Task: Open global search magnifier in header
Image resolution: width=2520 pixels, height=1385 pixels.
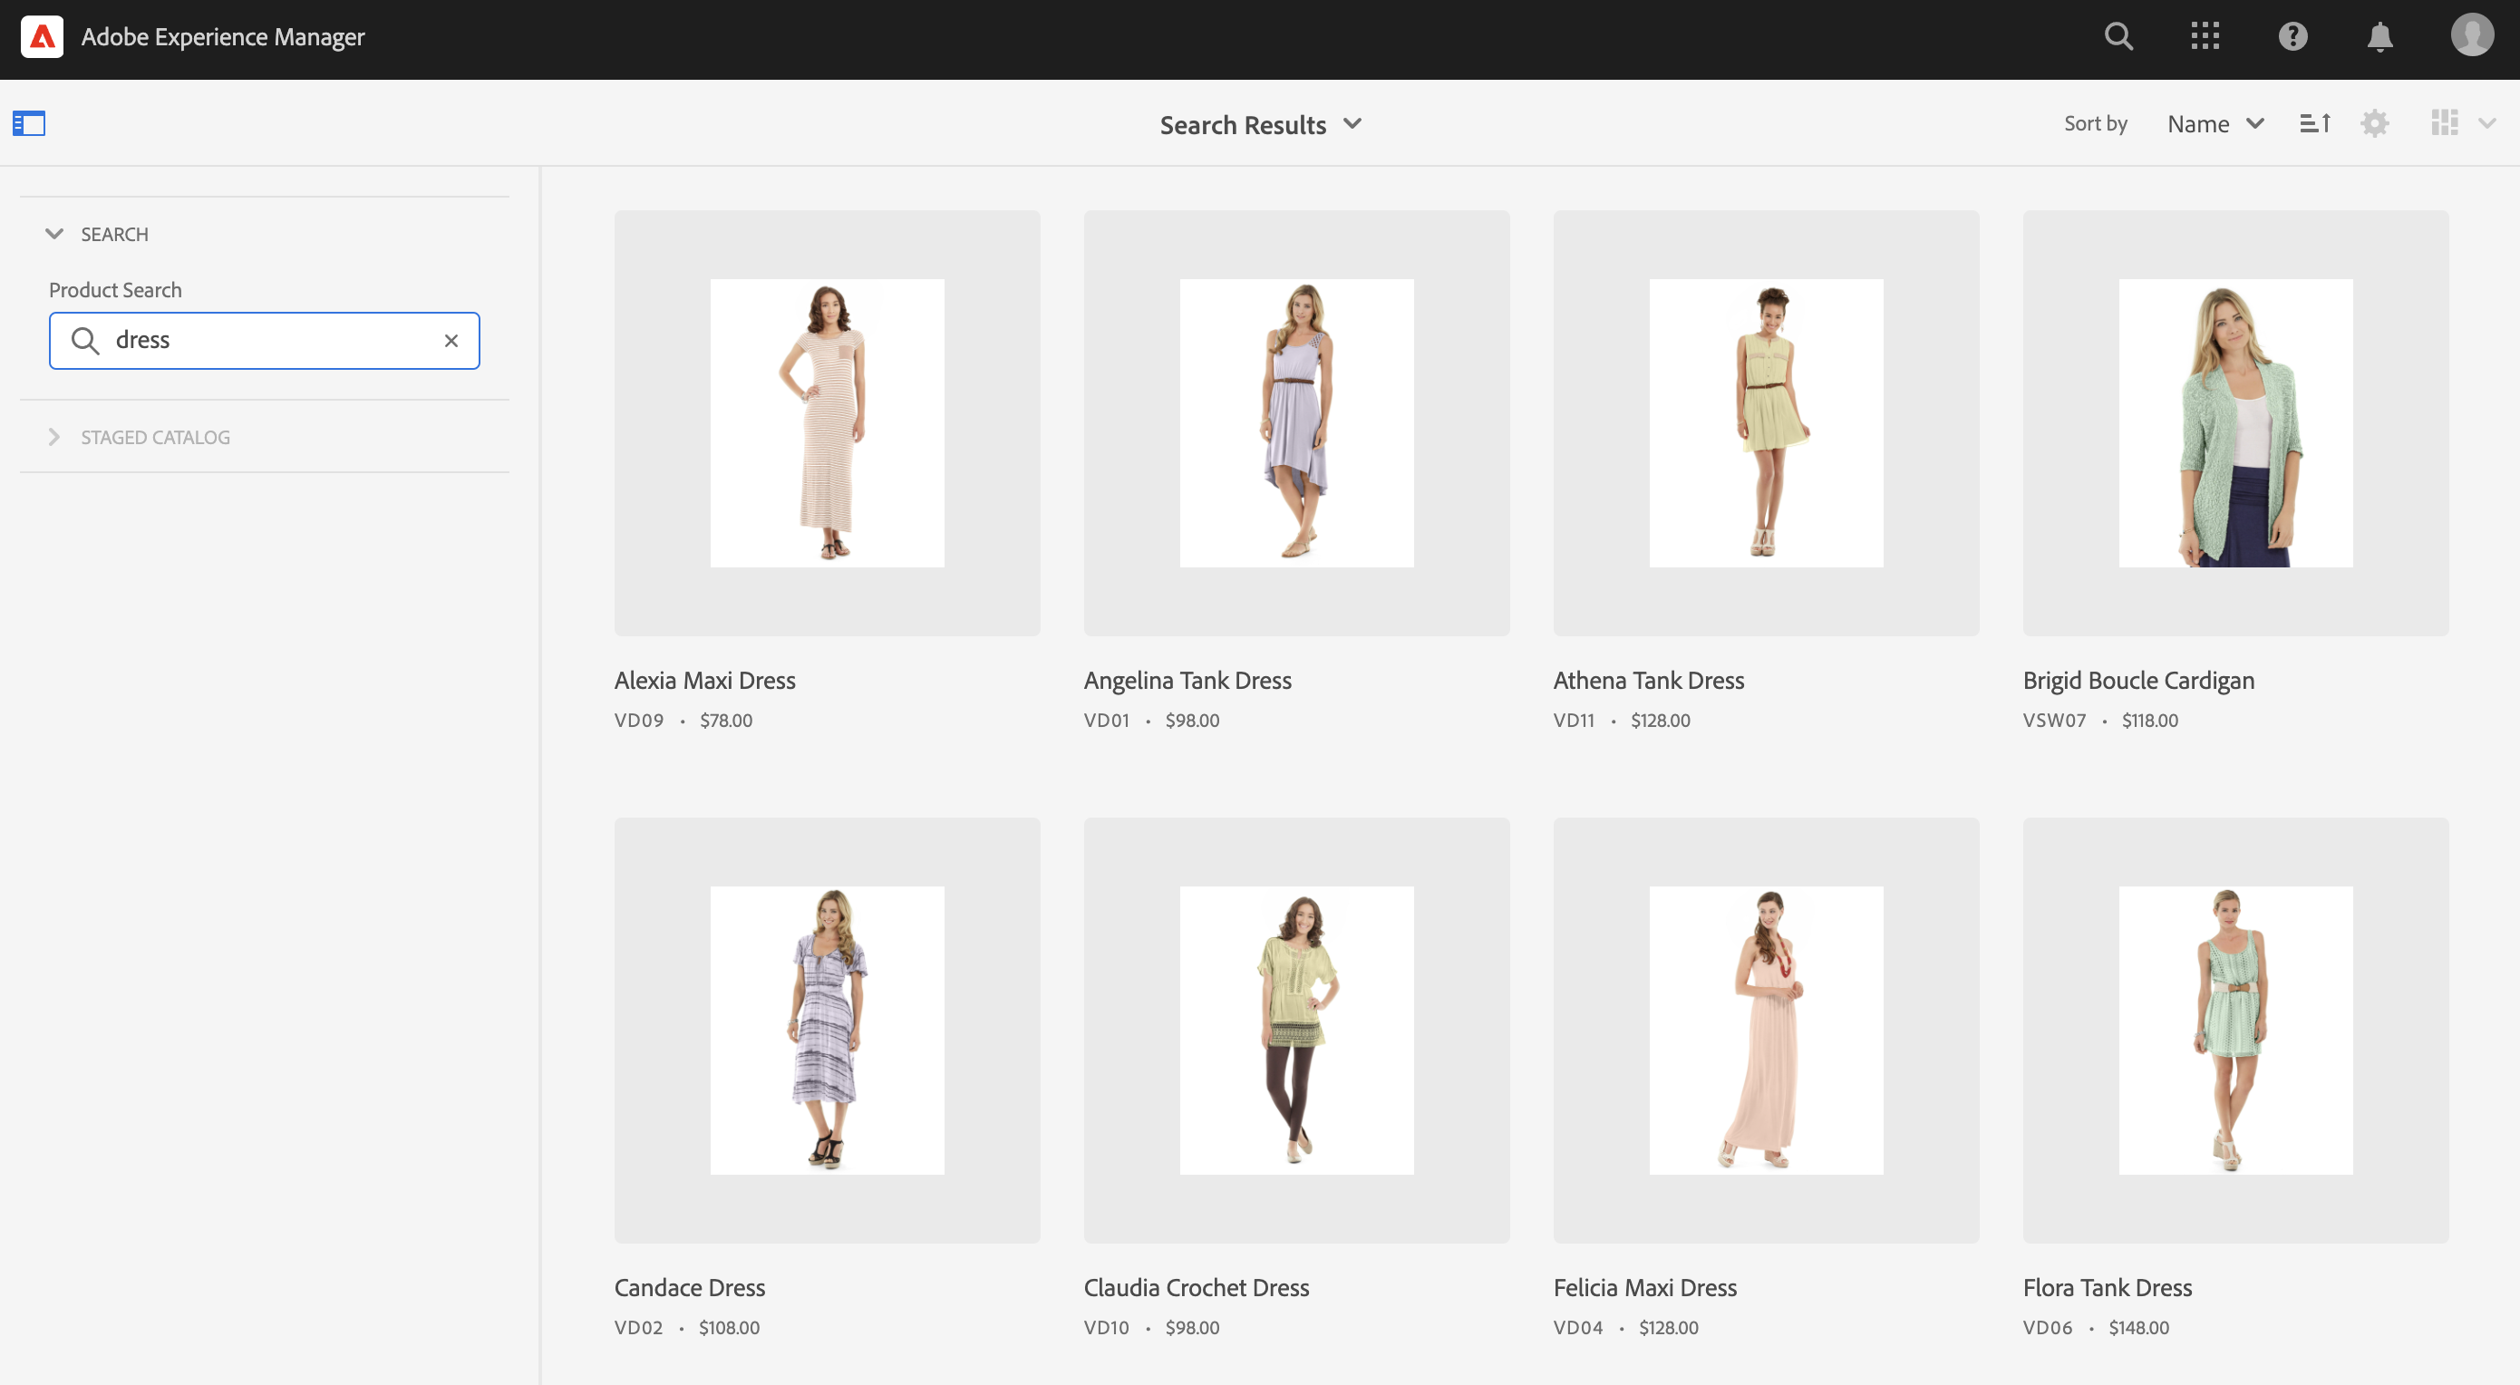Action: pos(2118,37)
